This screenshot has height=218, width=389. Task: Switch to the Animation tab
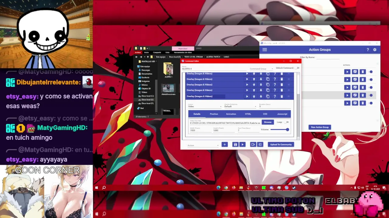click(231, 114)
